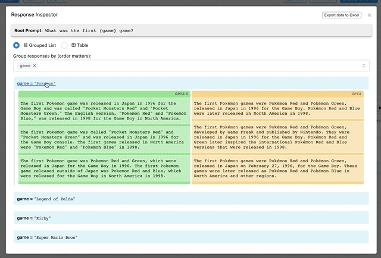Select first GPT3.5 green response box

pos(104,111)
